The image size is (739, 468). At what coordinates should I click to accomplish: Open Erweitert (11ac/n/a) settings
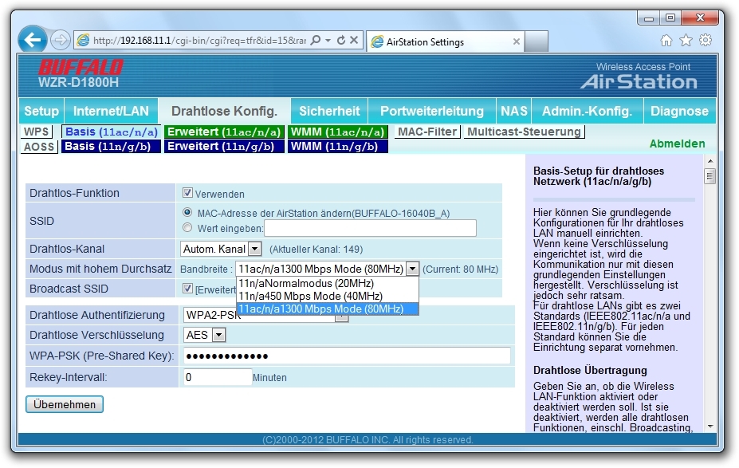tap(224, 132)
